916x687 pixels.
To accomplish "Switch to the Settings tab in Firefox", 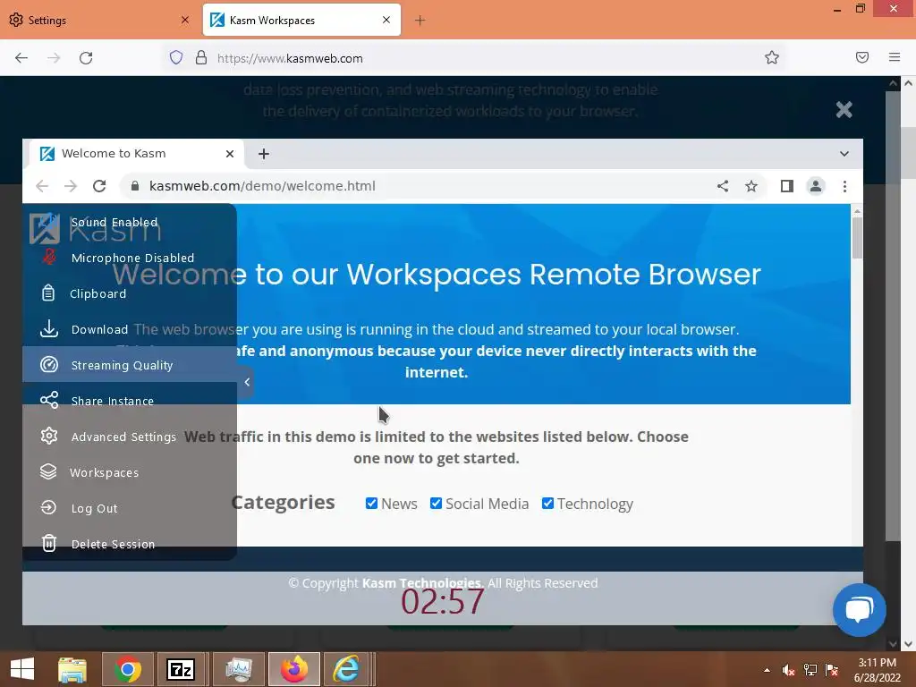I will [98, 20].
